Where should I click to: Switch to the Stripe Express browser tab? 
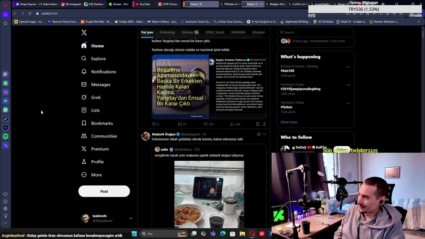tap(26, 4)
